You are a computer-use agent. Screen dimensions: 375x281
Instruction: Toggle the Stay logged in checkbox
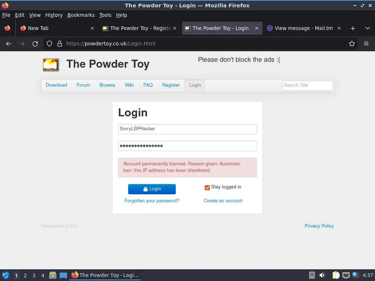point(207,188)
